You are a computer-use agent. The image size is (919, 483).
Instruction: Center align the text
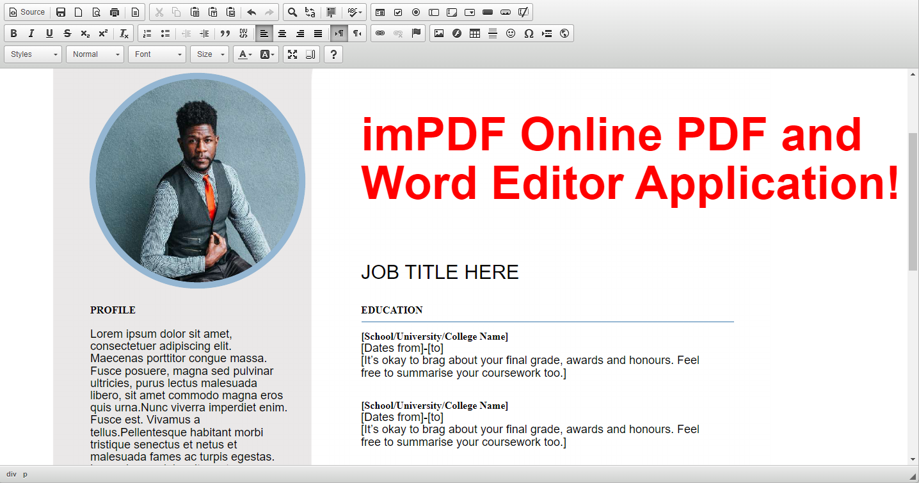282,33
